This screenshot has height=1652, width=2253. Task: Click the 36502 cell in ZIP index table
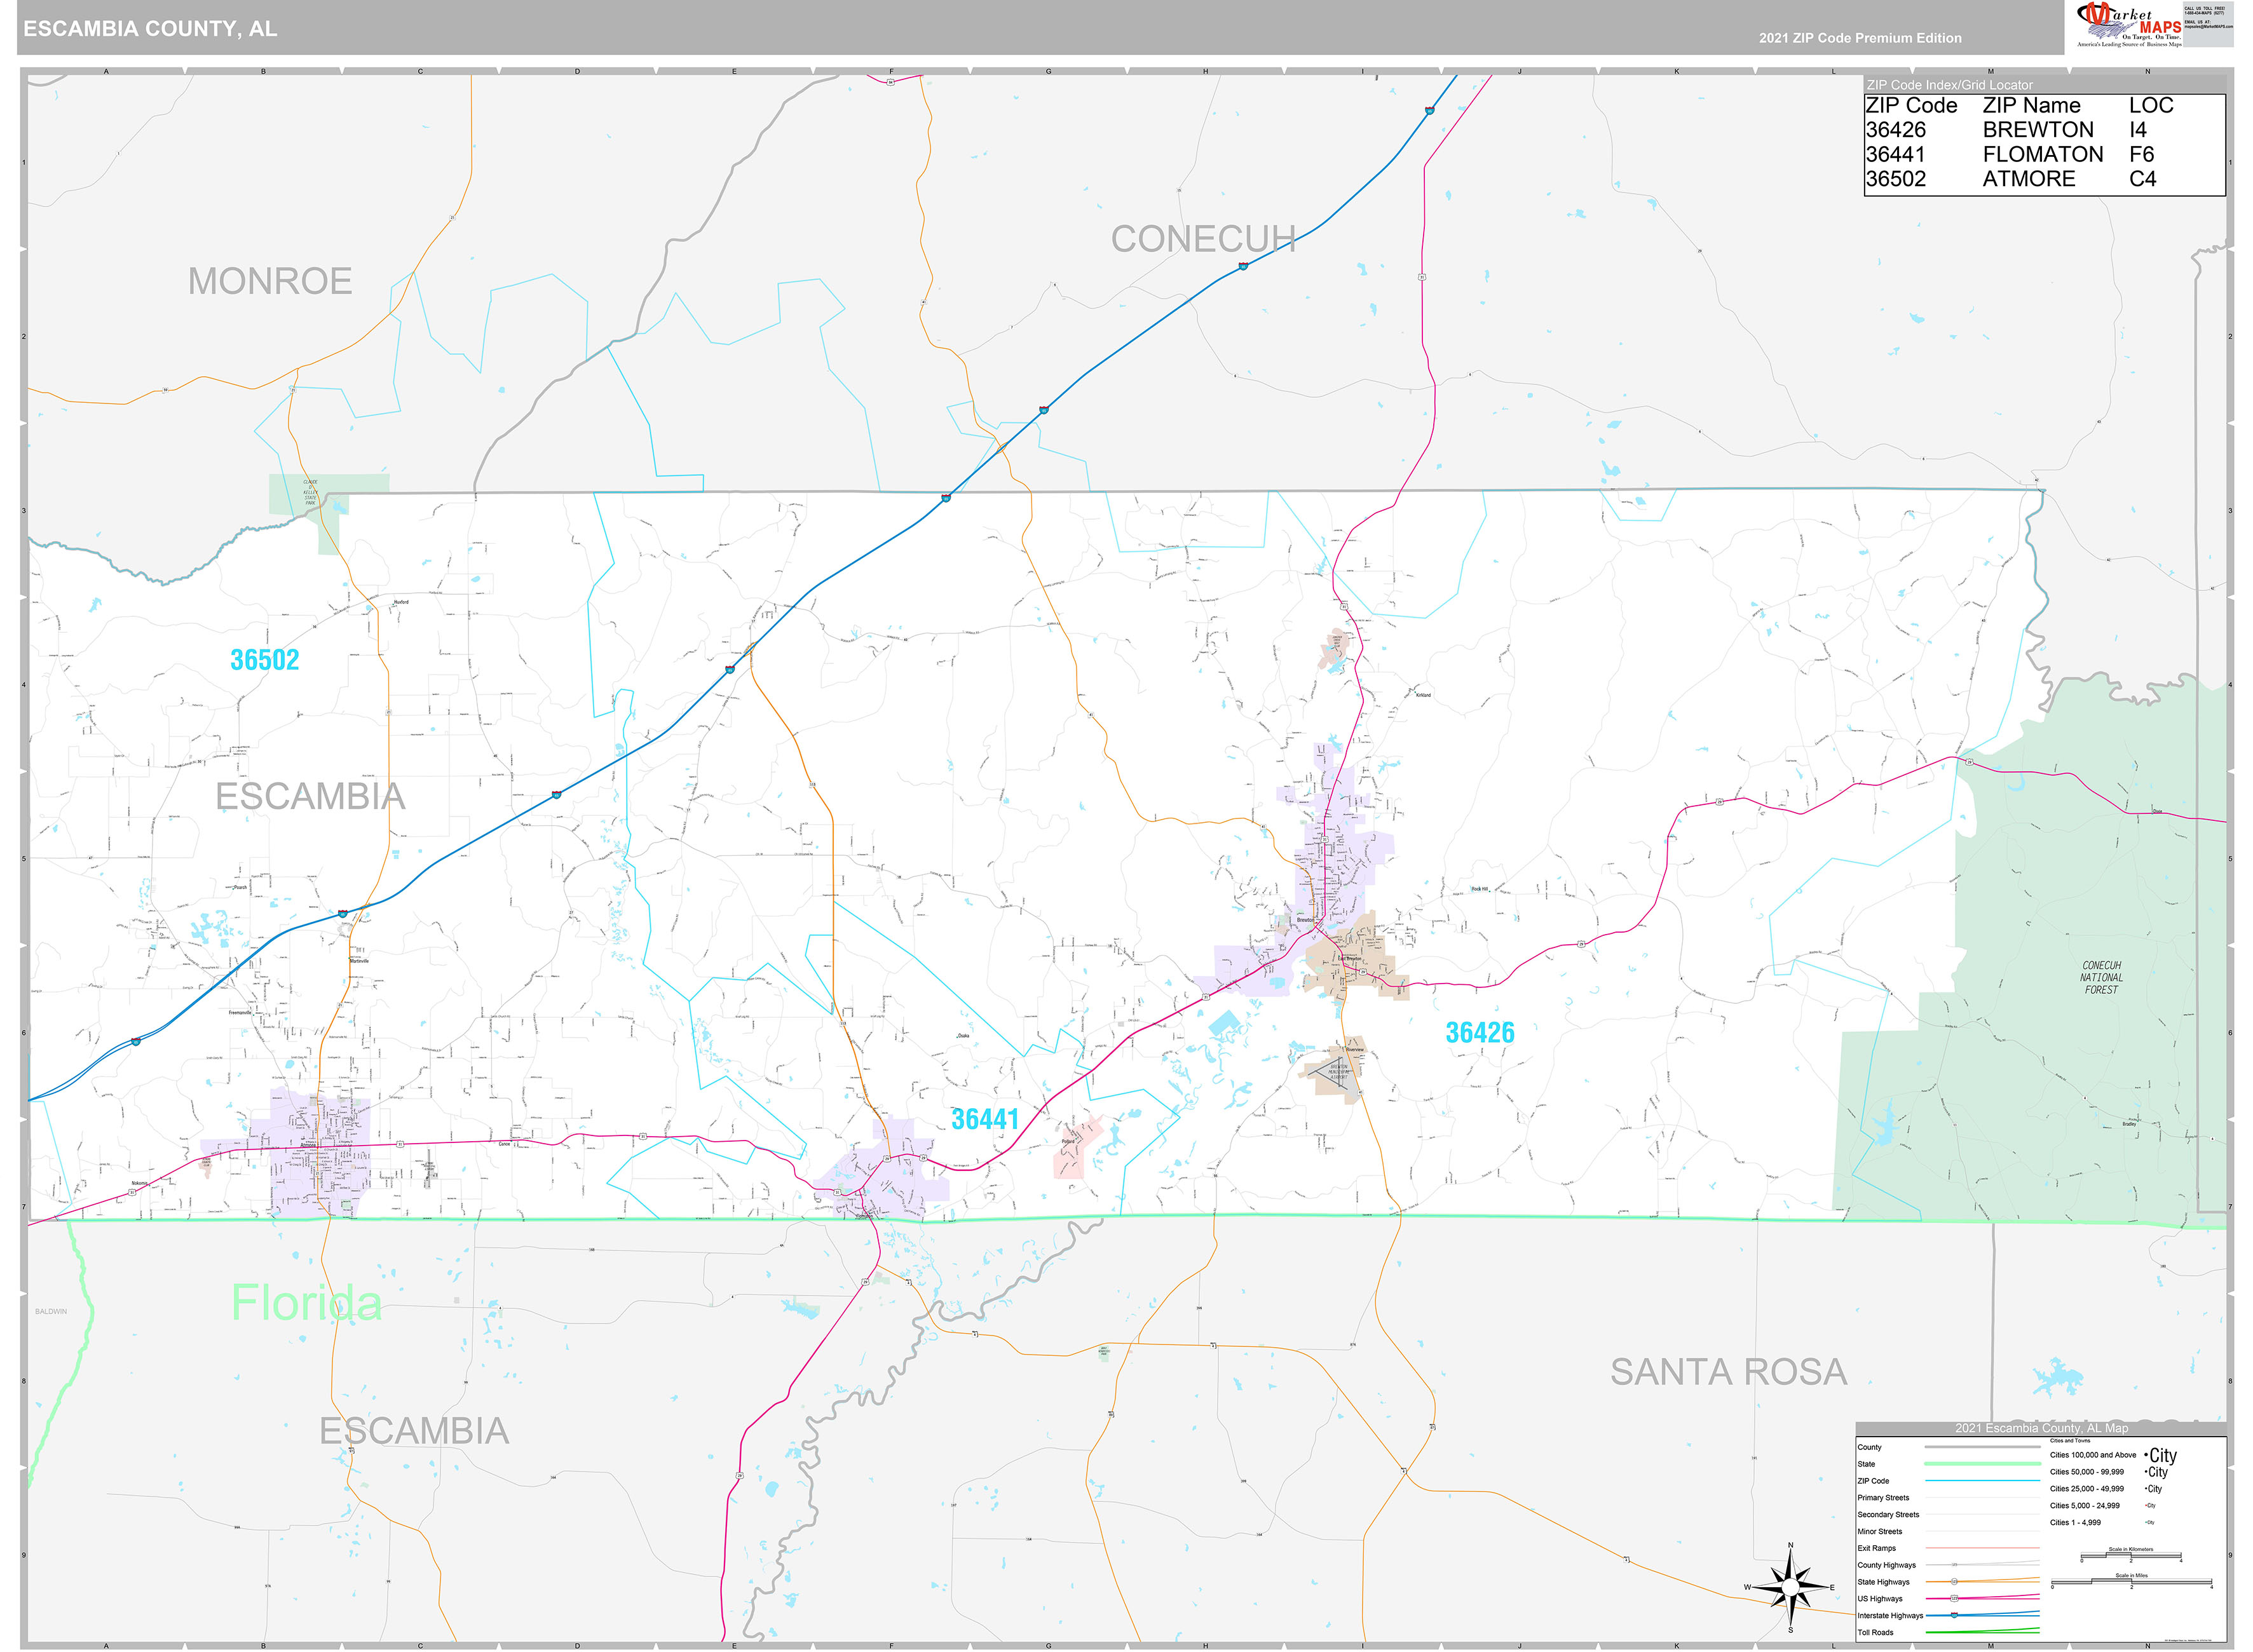[1895, 179]
